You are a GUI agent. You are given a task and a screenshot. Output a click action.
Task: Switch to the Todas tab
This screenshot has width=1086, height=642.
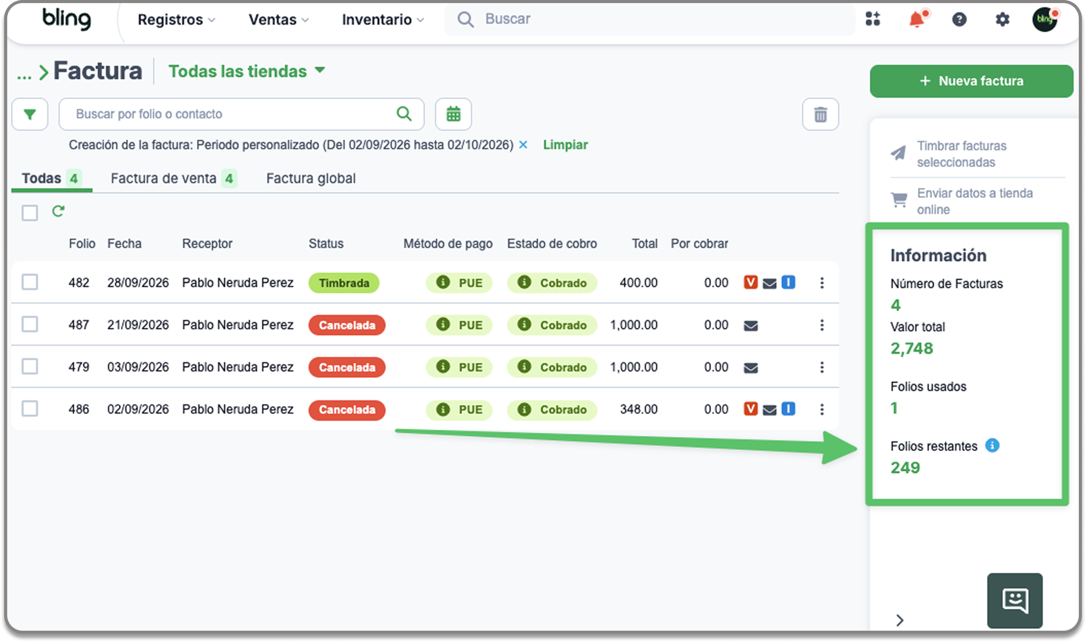click(x=51, y=179)
